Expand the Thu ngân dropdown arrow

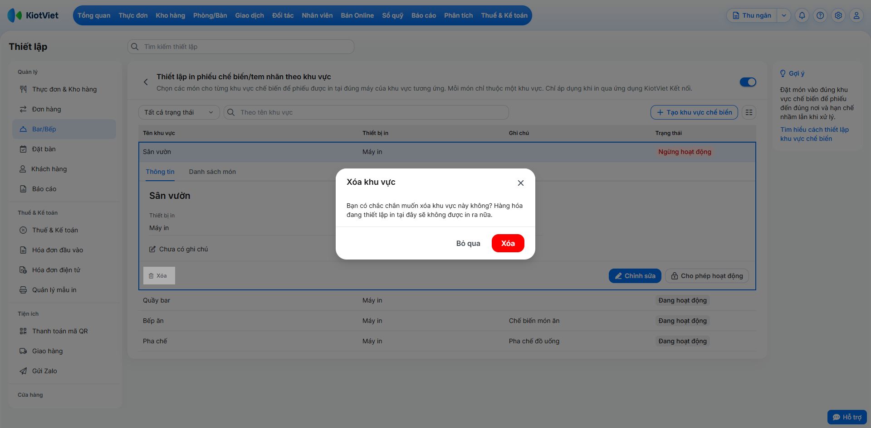tap(783, 15)
